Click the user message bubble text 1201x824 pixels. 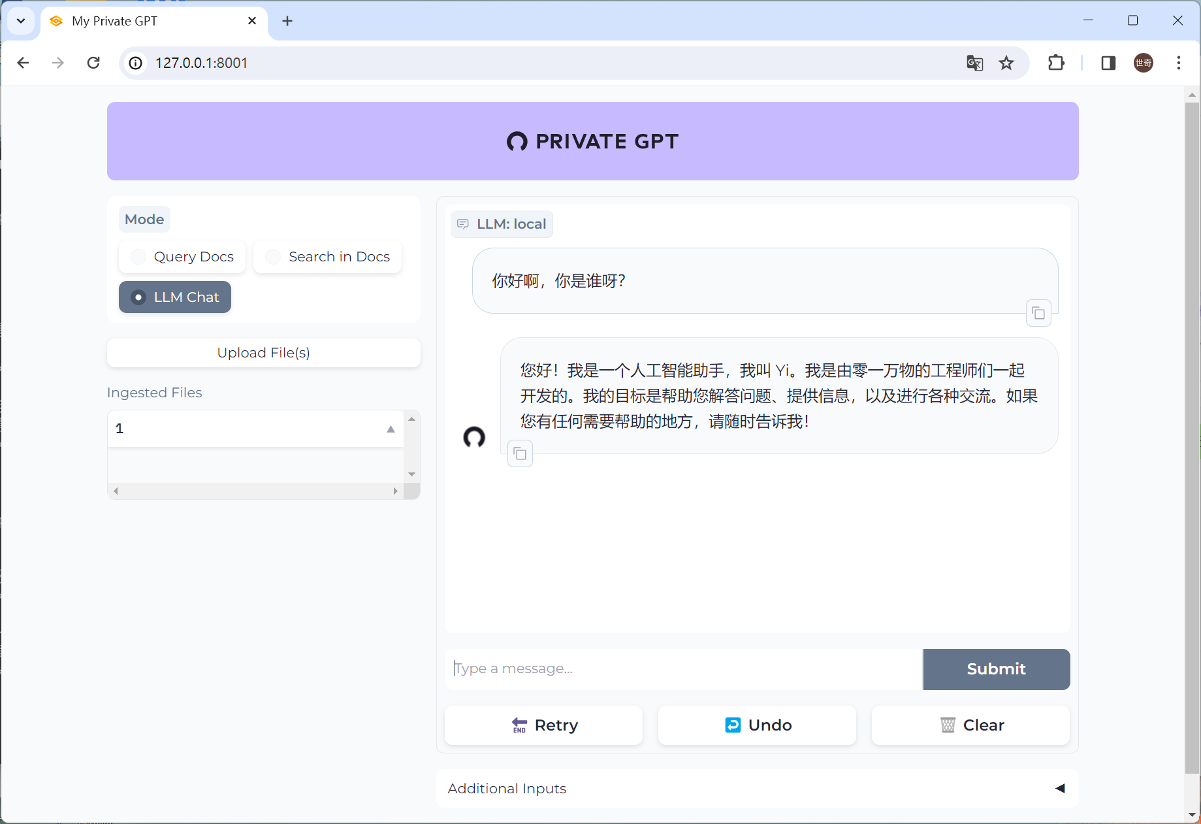[x=559, y=281]
